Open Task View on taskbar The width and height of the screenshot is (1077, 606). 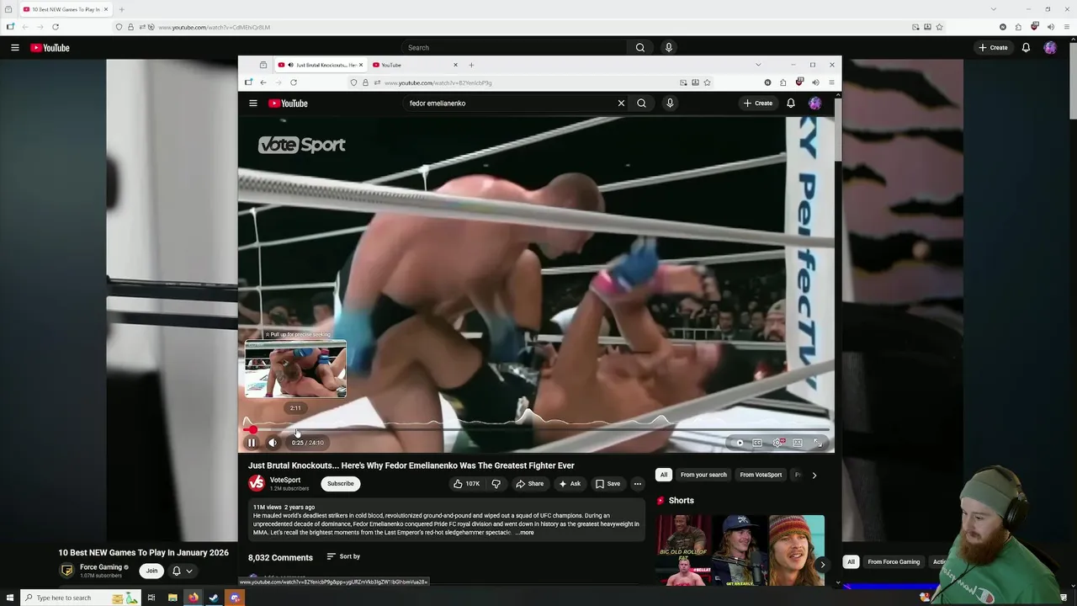(x=151, y=598)
